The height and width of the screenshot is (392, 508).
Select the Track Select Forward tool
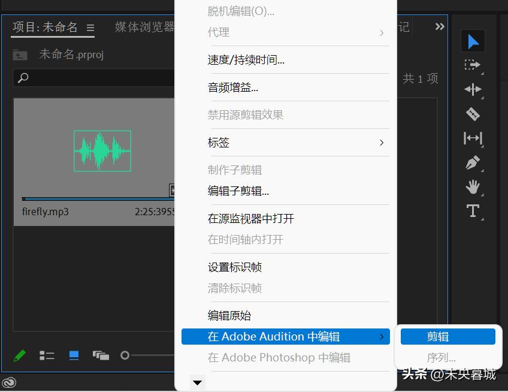pyautogui.click(x=473, y=65)
